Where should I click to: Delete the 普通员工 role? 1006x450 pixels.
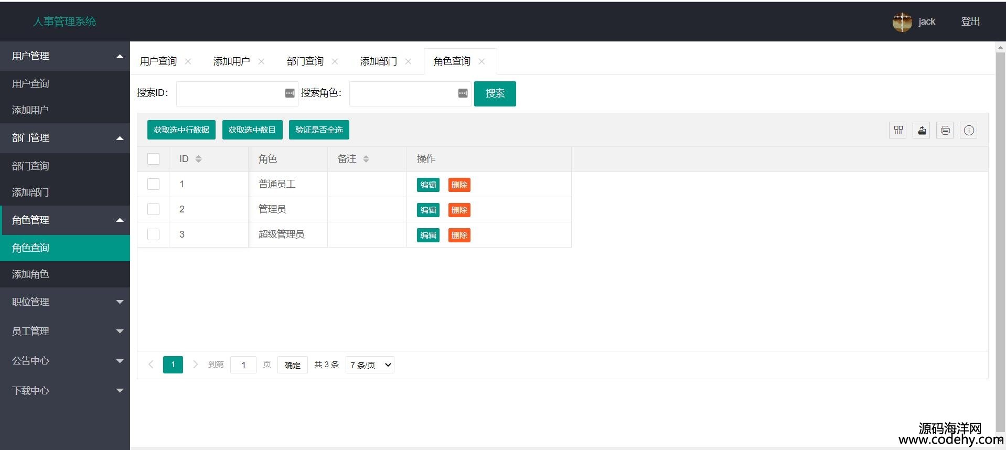click(459, 185)
